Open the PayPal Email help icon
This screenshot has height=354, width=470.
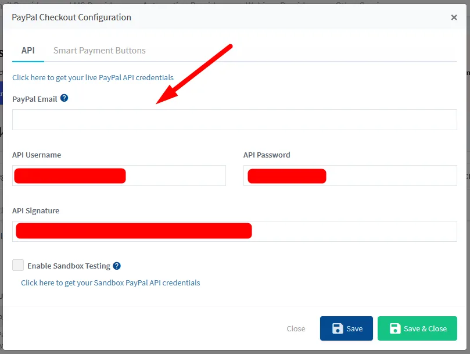(x=64, y=98)
